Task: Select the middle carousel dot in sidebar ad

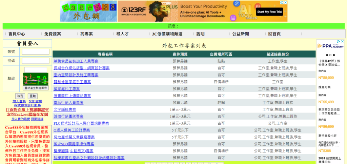Action: click(x=330, y=55)
